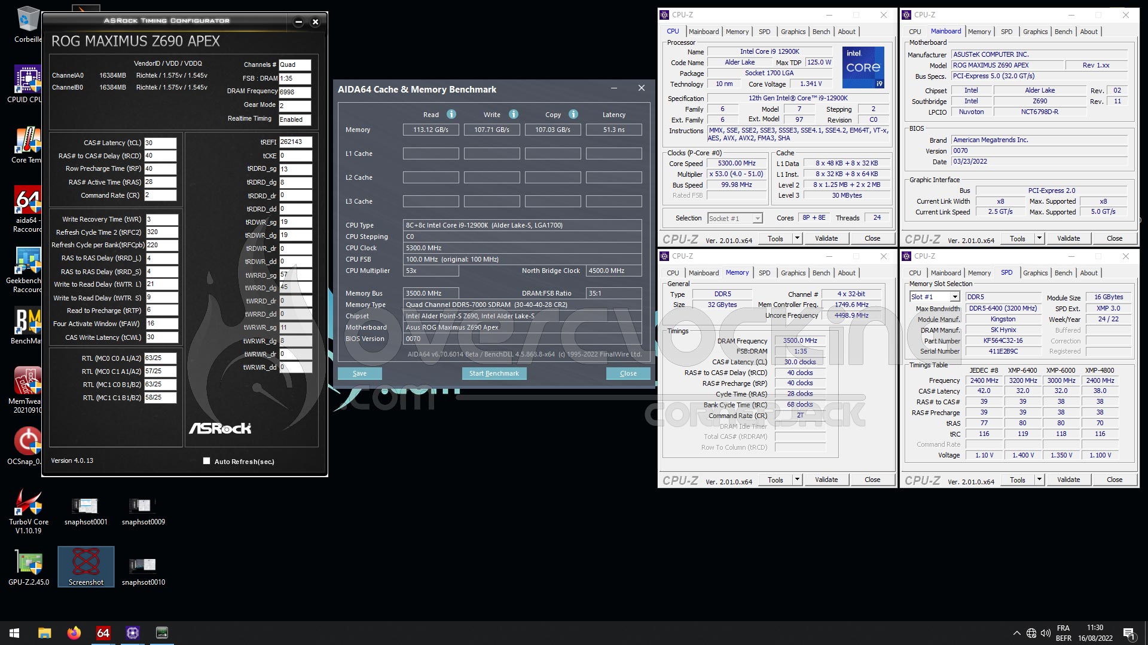Click the Copy info icon in AIDA64
Viewport: 1148px width, 645px height.
click(x=573, y=114)
